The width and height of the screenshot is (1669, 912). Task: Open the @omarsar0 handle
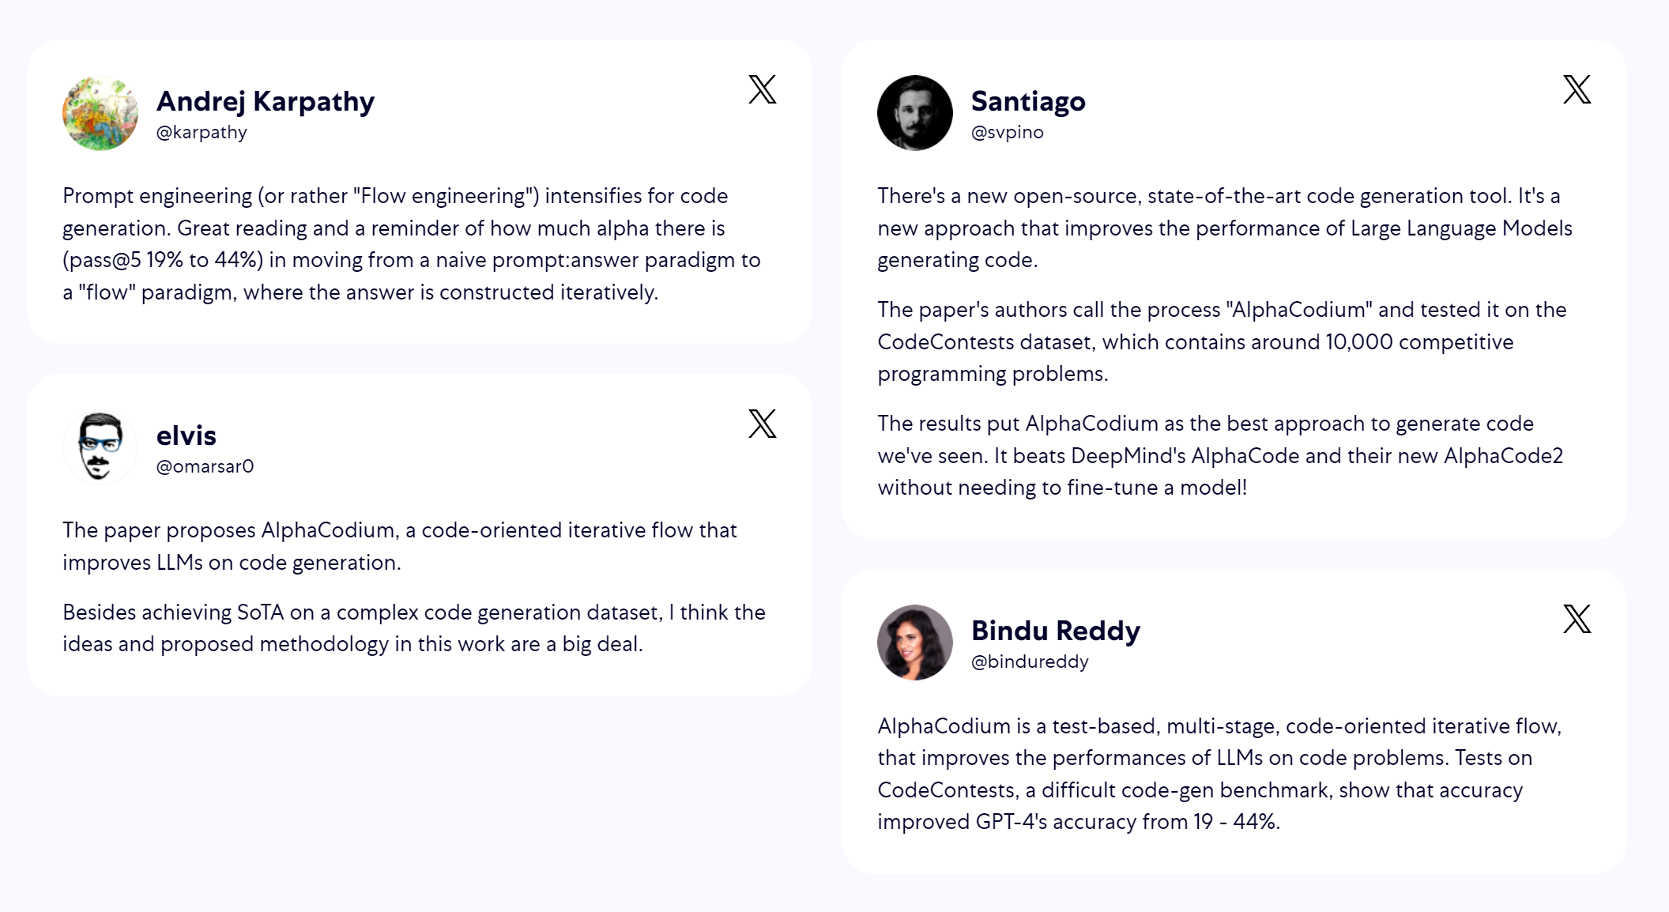205,466
